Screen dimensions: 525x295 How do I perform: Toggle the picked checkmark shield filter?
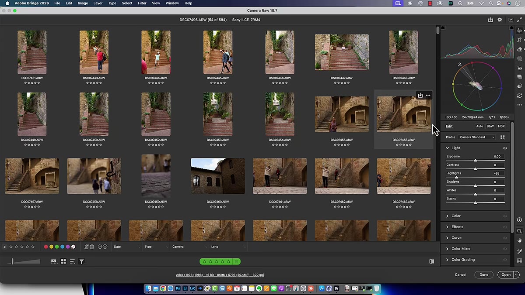pyautogui.click(x=100, y=247)
